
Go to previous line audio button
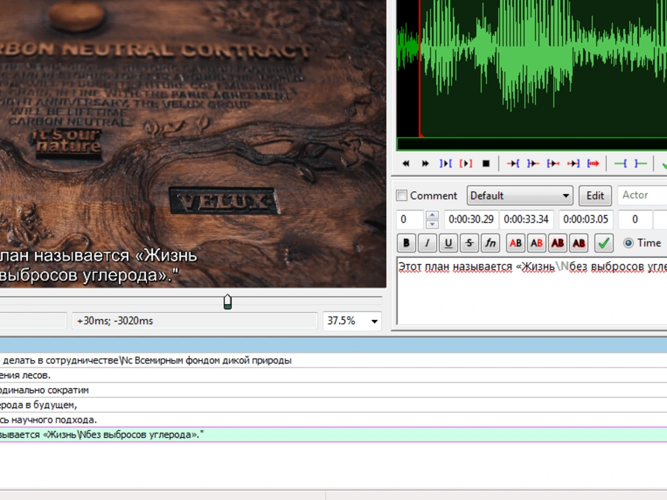click(x=406, y=164)
